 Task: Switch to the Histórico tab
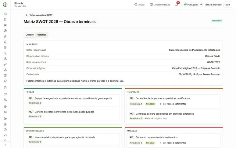(x=41, y=35)
